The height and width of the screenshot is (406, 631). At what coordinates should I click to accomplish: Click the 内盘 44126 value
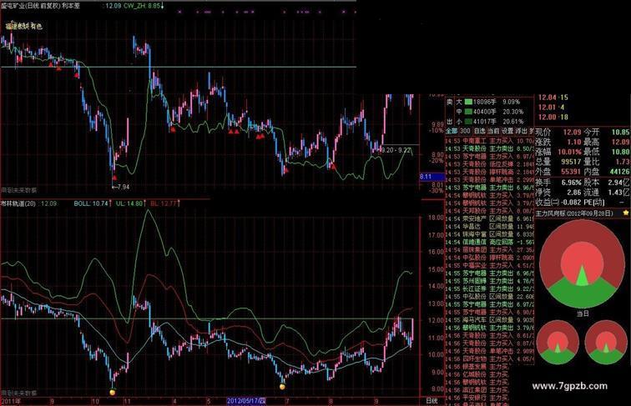click(x=619, y=172)
